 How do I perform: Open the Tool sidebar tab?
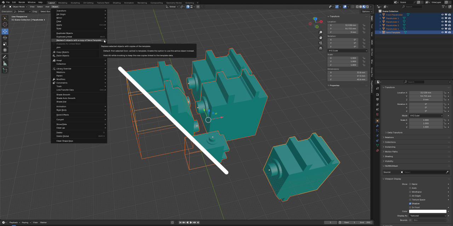[372, 26]
